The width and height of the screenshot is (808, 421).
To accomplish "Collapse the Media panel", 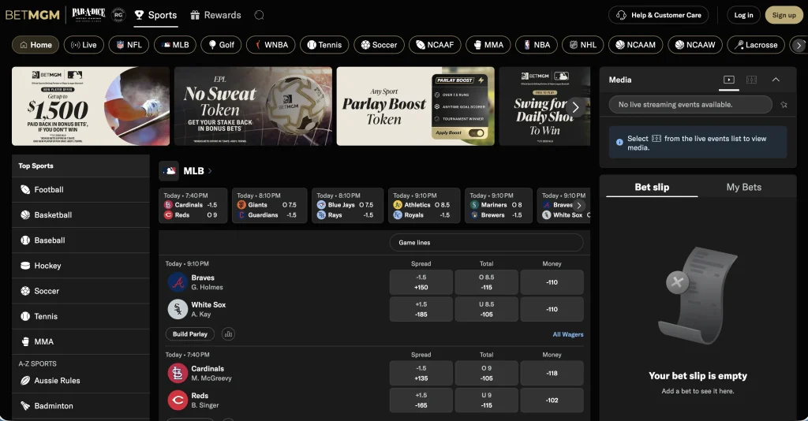I will click(x=776, y=80).
